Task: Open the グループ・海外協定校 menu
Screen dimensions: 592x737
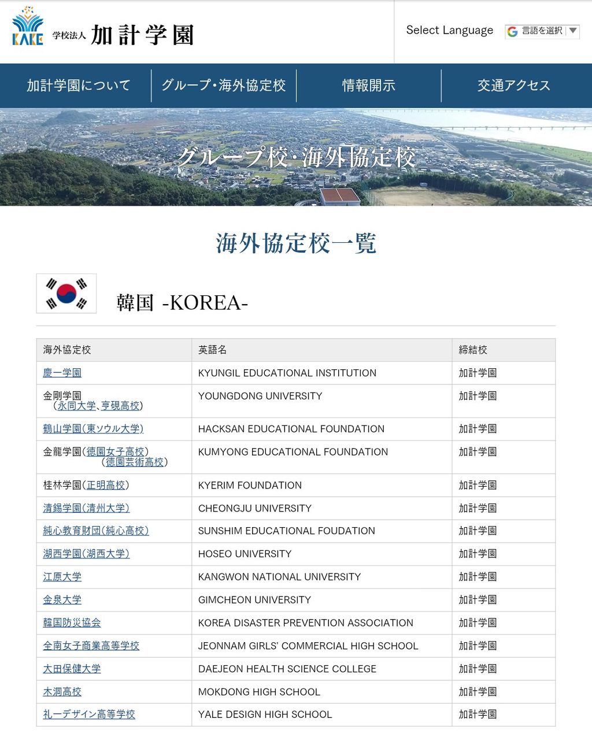Action: point(224,86)
